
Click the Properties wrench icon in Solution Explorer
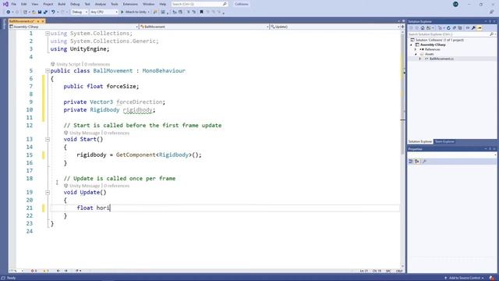(473, 28)
